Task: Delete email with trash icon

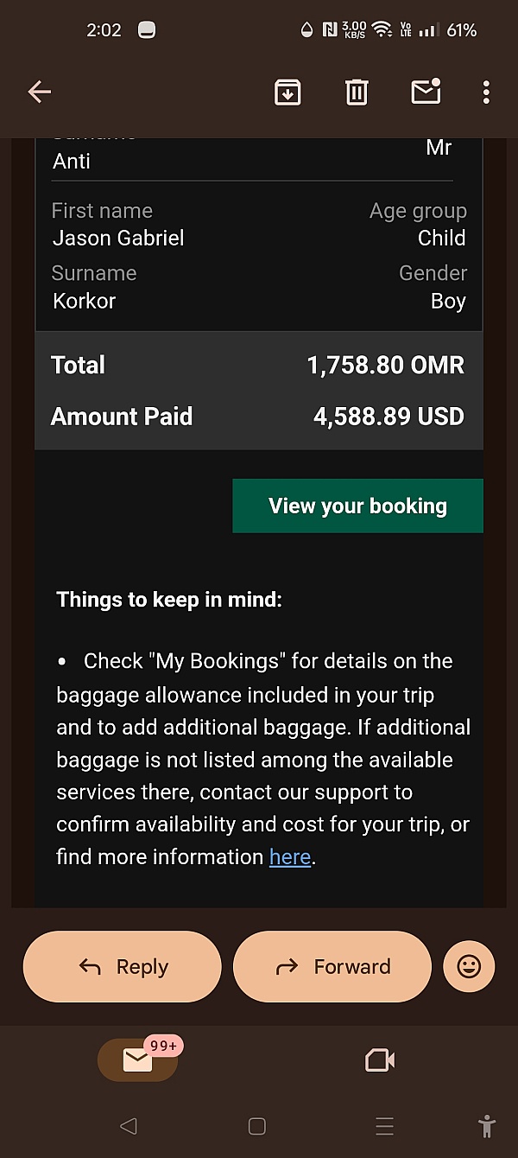Action: pos(357,92)
